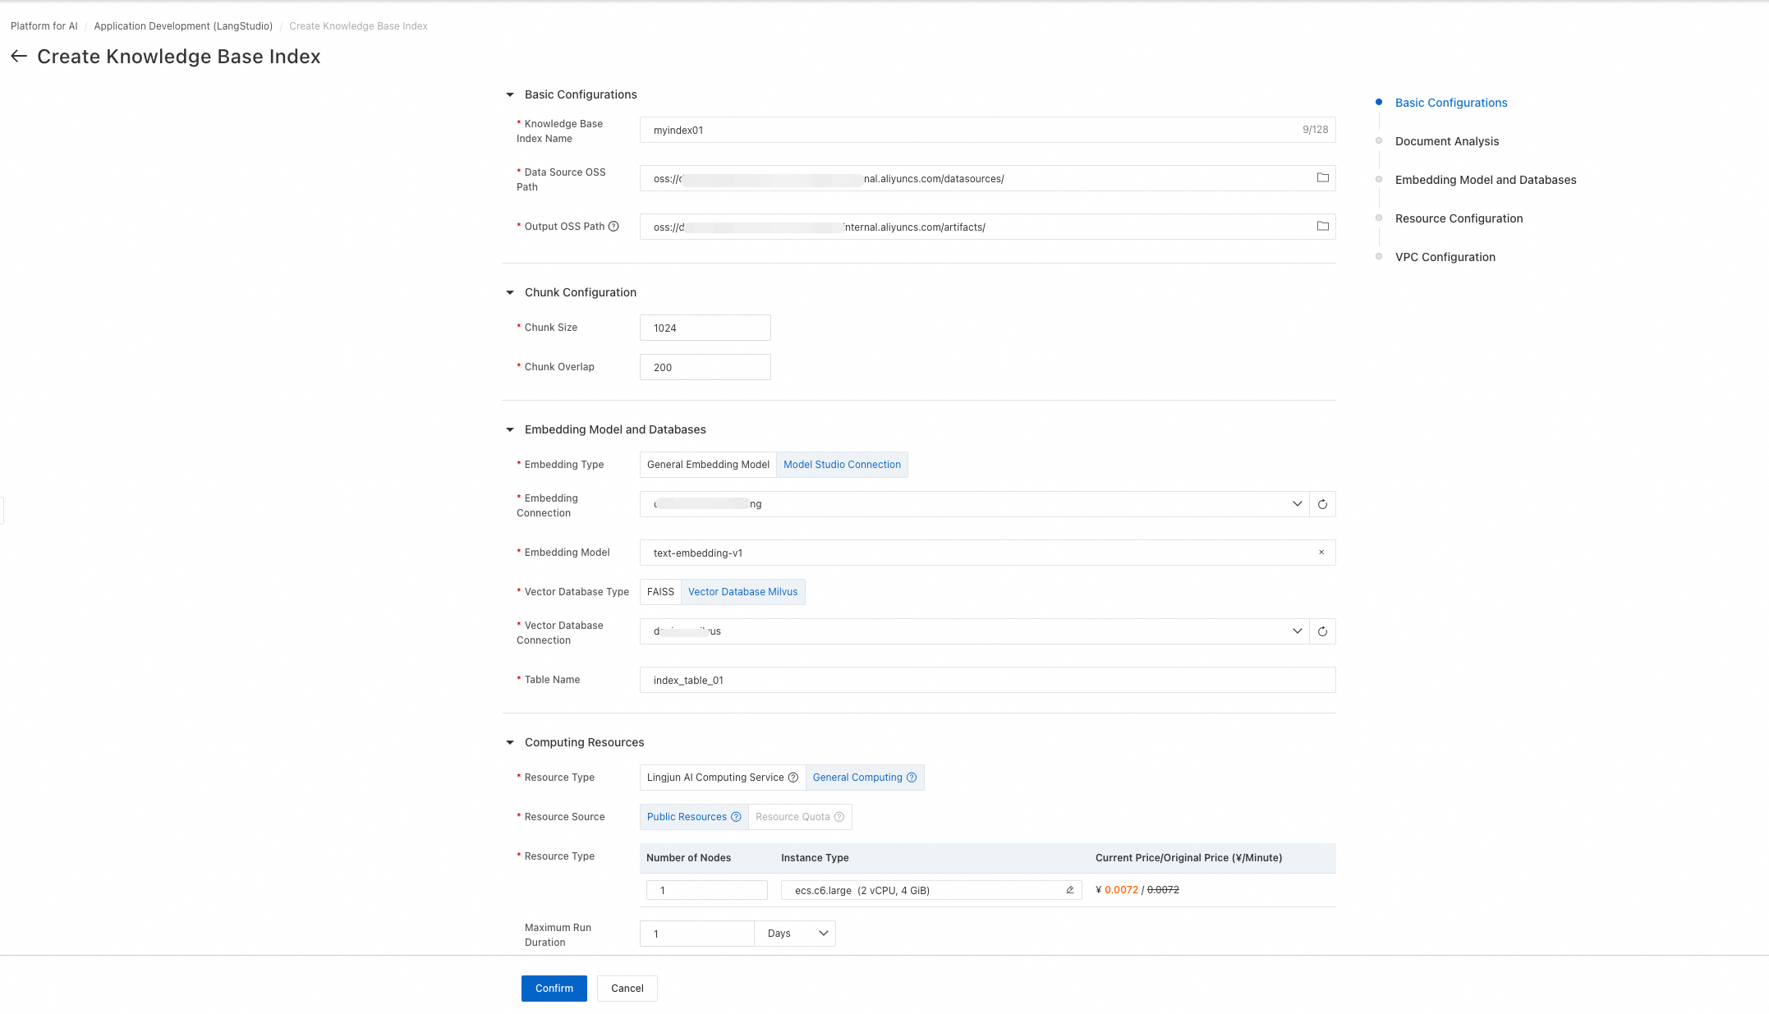Viewport: 1769px width, 1014px height.
Task: Jump to Document Analysis in side navigation
Action: coord(1446,141)
